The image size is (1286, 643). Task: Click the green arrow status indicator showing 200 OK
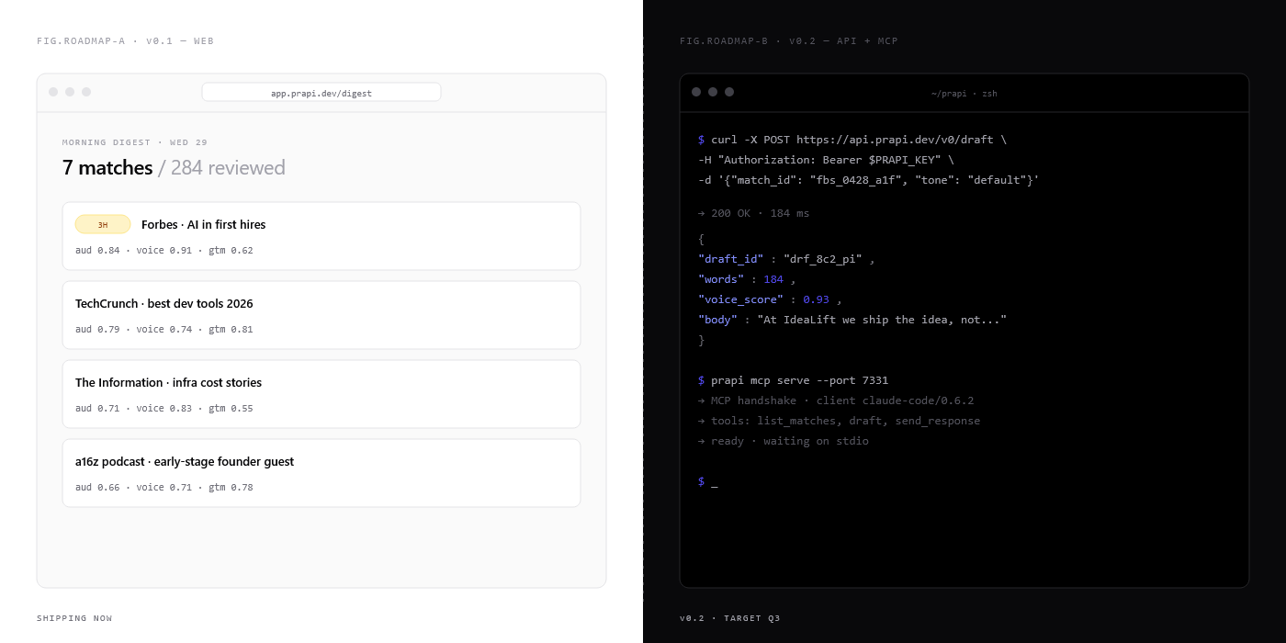coord(702,212)
